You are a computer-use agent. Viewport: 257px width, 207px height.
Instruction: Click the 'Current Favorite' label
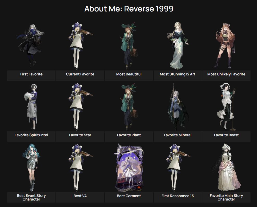pyautogui.click(x=80, y=74)
